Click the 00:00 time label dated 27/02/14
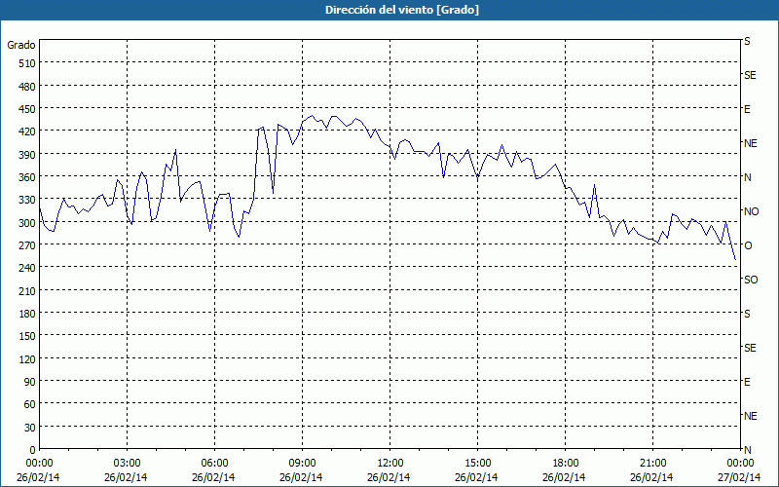Image resolution: width=779 pixels, height=487 pixels. (741, 464)
